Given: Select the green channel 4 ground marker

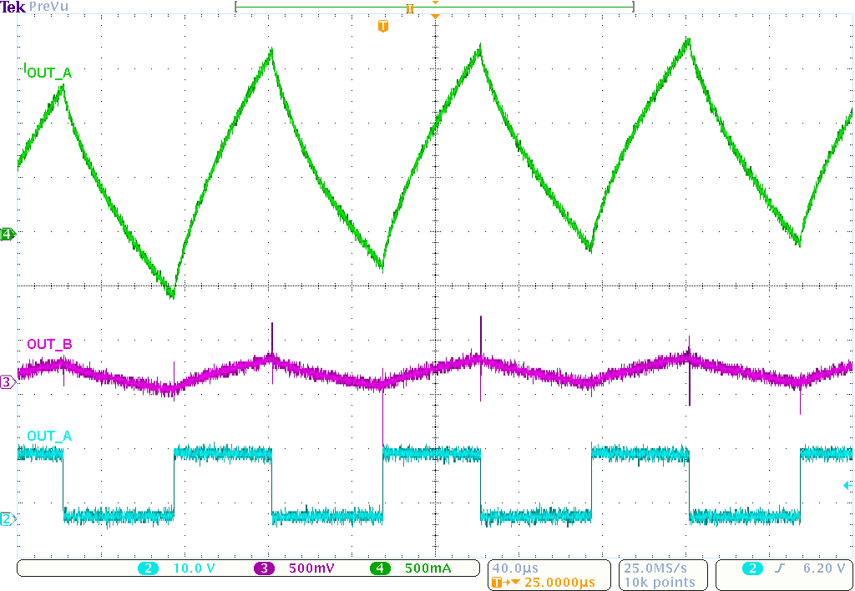Looking at the screenshot, I should coord(7,235).
